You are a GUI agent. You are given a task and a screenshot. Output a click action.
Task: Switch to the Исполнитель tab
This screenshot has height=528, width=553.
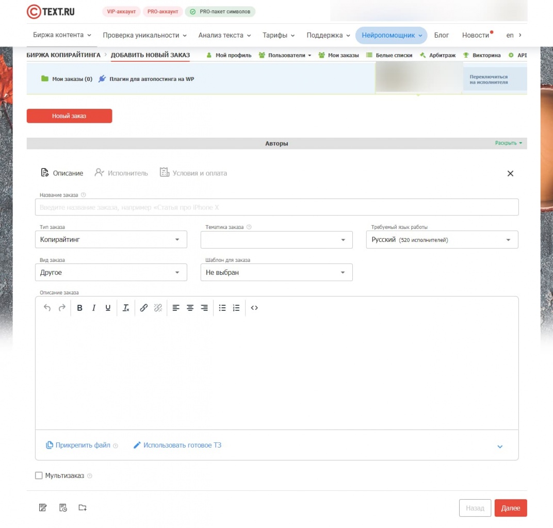coord(121,173)
